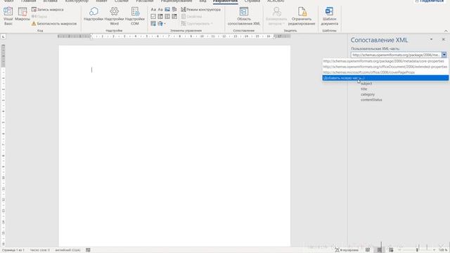The image size is (450, 253).
Task: Insert Combo Box content control
Action: pyautogui.click(x=160, y=16)
